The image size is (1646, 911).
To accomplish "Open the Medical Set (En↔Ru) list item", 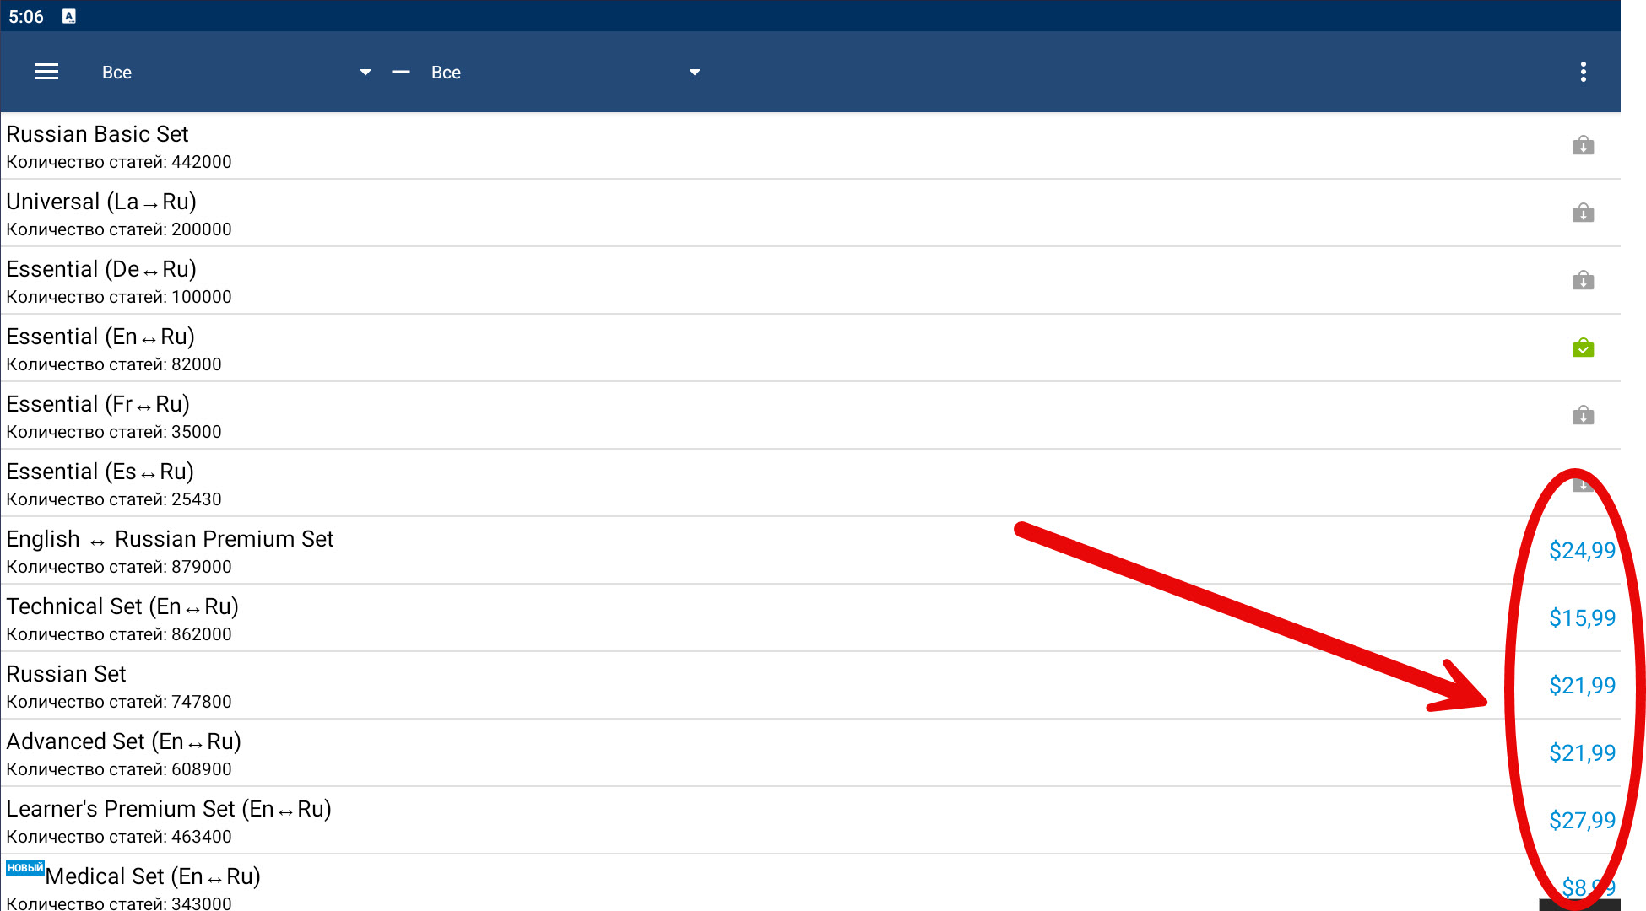I will (x=152, y=877).
